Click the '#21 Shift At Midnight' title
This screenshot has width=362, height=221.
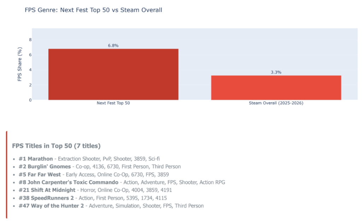point(47,190)
